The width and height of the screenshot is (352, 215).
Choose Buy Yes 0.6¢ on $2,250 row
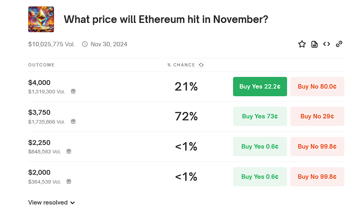coord(260,147)
